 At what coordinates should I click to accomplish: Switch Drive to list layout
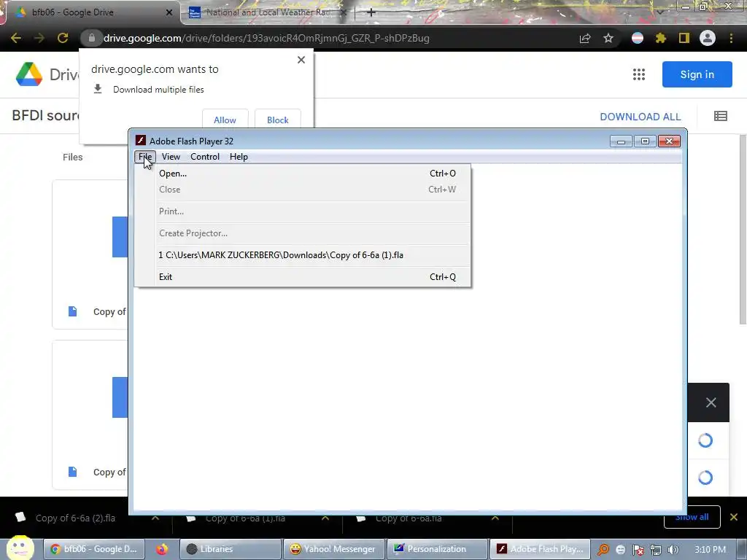pyautogui.click(x=720, y=116)
